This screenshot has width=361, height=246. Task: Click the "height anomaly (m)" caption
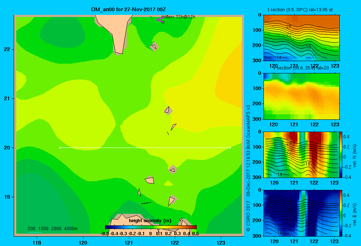[x=150, y=221]
